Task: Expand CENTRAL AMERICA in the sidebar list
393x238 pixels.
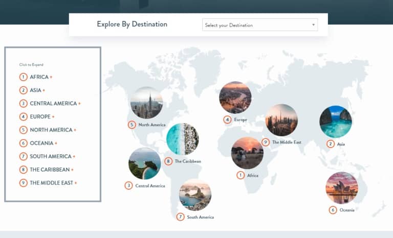Action: [53, 104]
